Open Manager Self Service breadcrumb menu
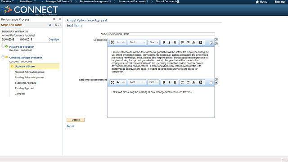This screenshot has height=162, width=288. pos(59,1)
